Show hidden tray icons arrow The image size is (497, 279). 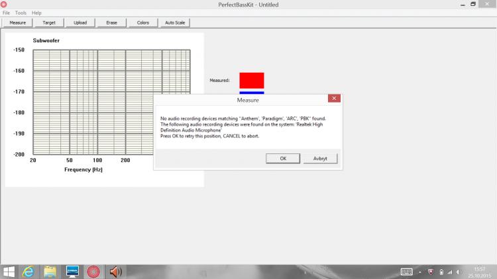click(420, 272)
